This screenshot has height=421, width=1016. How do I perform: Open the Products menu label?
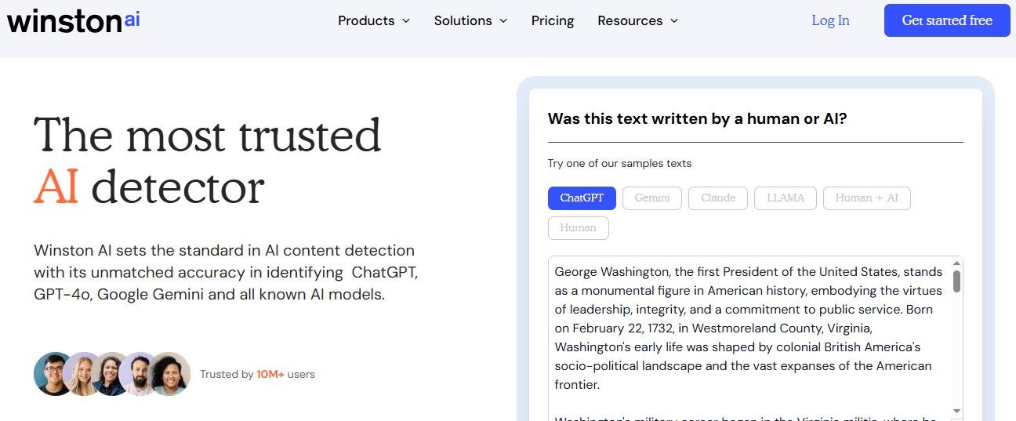point(366,20)
